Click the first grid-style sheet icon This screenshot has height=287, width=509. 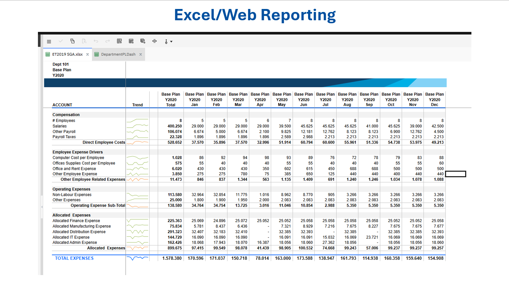[119, 41]
